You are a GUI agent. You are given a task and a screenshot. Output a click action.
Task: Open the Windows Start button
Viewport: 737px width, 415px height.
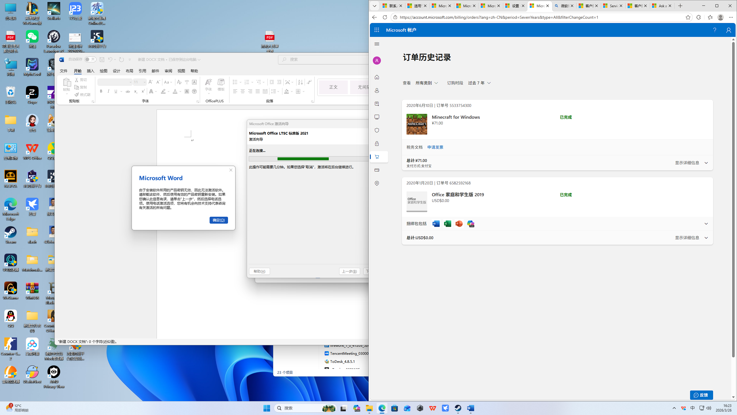pos(267,408)
